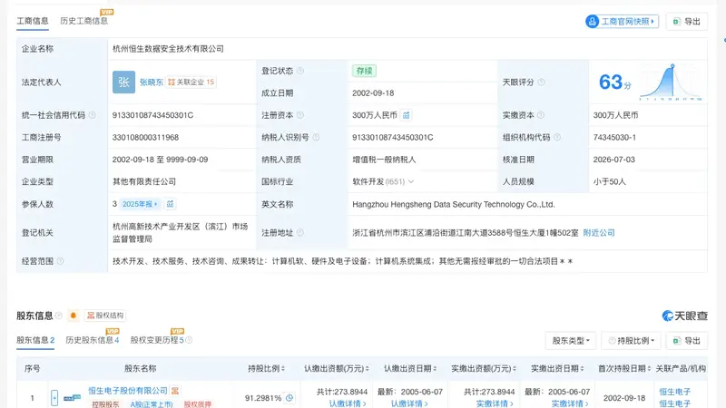
Task: Open the 2025年报 annual report selector
Action: pyautogui.click(x=140, y=204)
